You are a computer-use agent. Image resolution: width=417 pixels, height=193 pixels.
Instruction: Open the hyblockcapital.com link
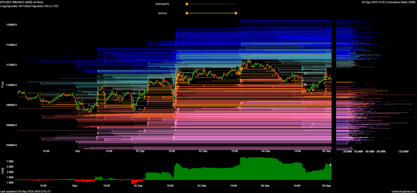402,191
